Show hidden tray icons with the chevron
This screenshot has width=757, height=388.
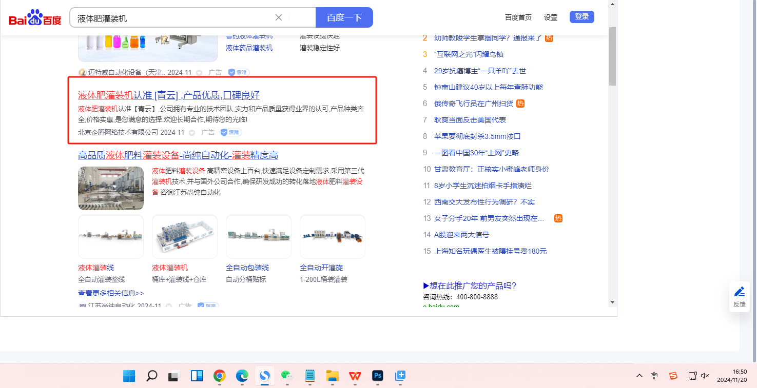pyautogui.click(x=639, y=376)
